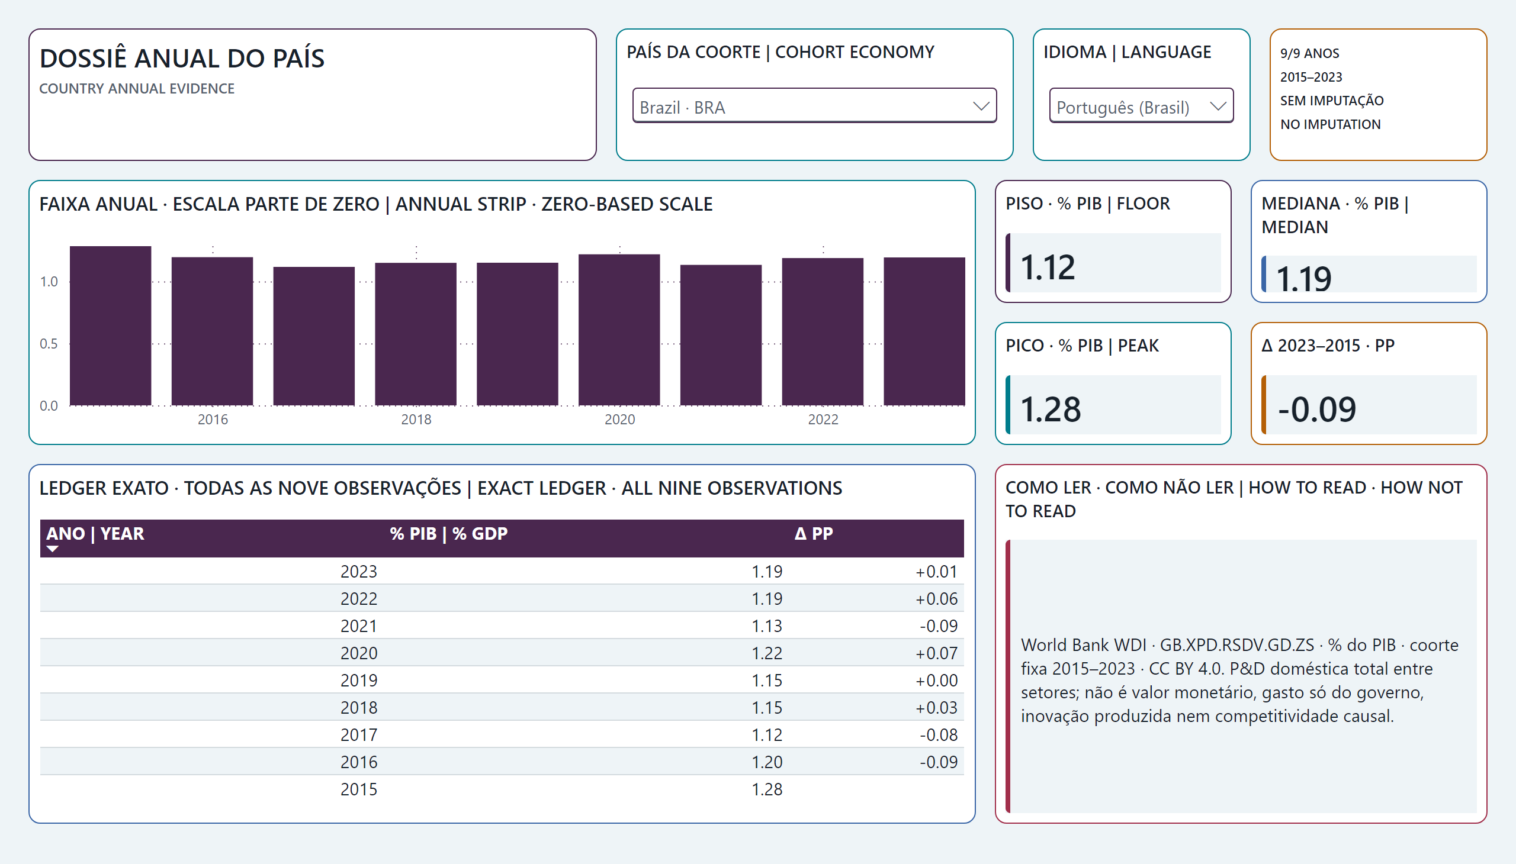Select the 2023 bar in the annual strip
1516x864 pixels.
924,332
